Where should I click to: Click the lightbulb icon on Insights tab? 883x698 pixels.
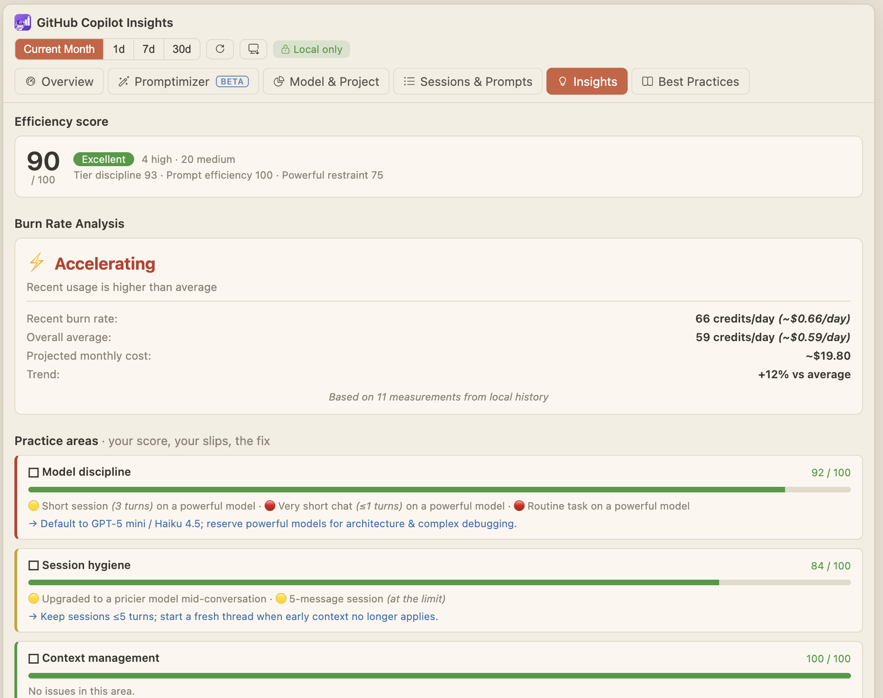pyautogui.click(x=563, y=81)
